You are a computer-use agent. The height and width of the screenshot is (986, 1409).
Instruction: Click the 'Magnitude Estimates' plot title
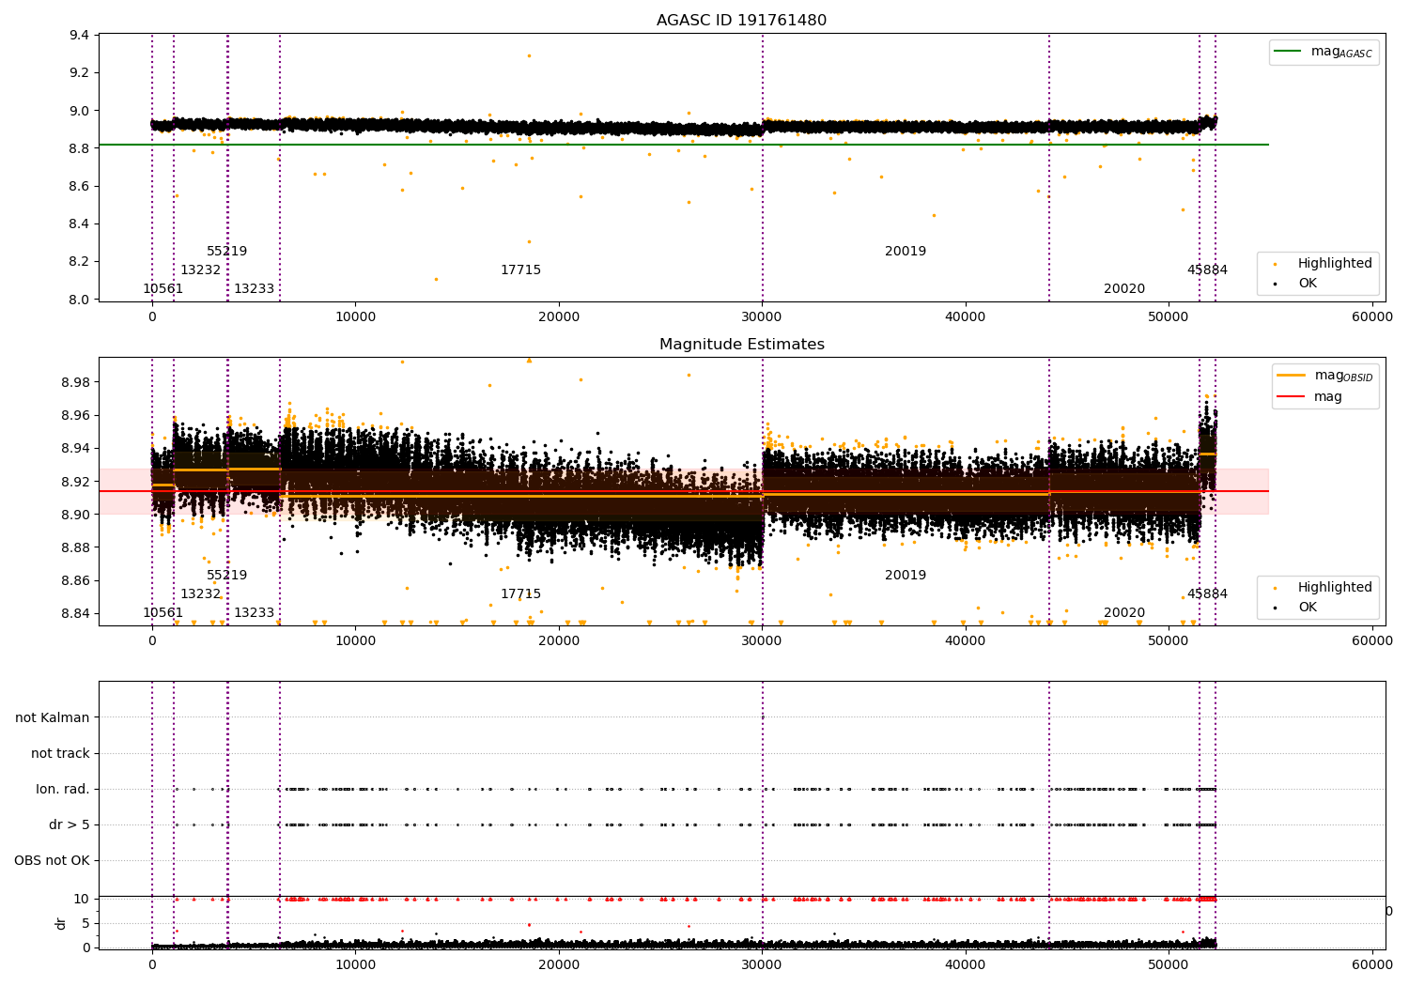coord(741,344)
